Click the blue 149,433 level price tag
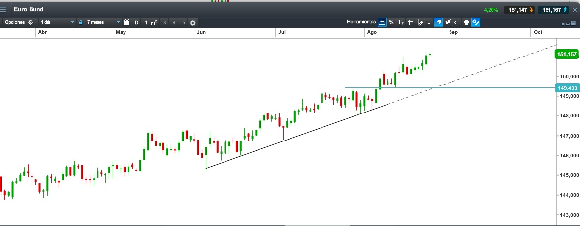Viewport: 580px width, 226px height. (x=567, y=88)
